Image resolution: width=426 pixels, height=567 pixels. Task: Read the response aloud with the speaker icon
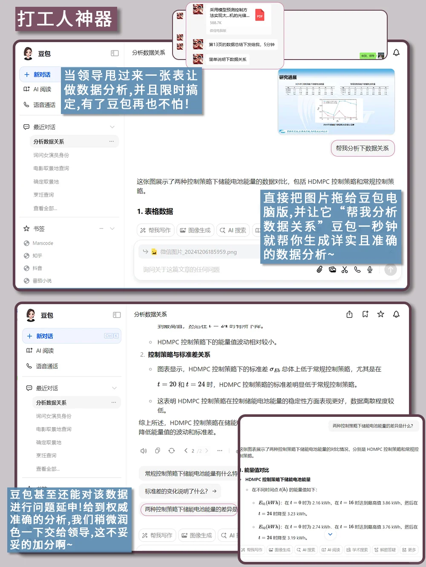click(x=143, y=450)
